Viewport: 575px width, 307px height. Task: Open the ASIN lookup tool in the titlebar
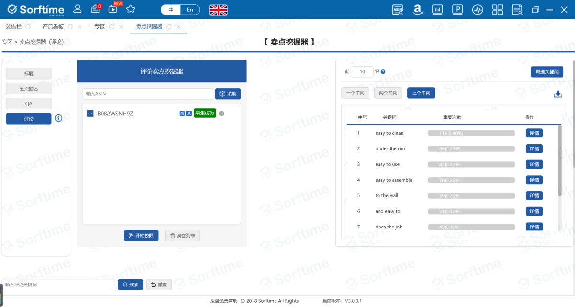tap(397, 10)
